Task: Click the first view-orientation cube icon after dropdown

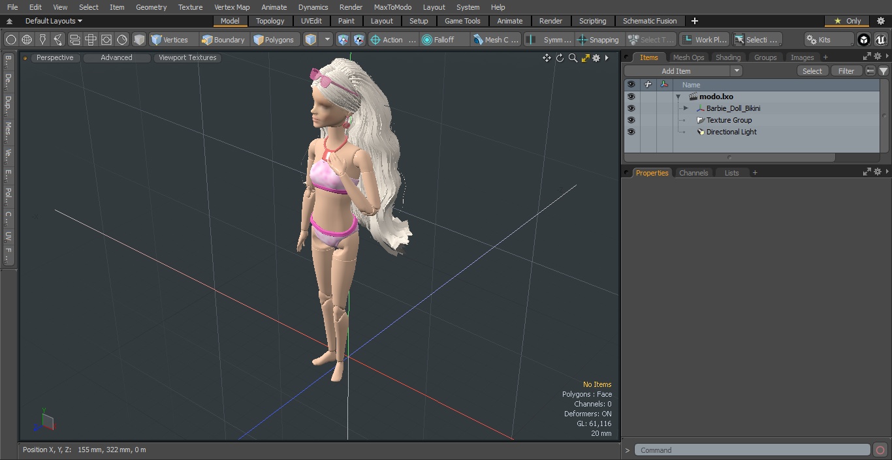Action: (343, 40)
